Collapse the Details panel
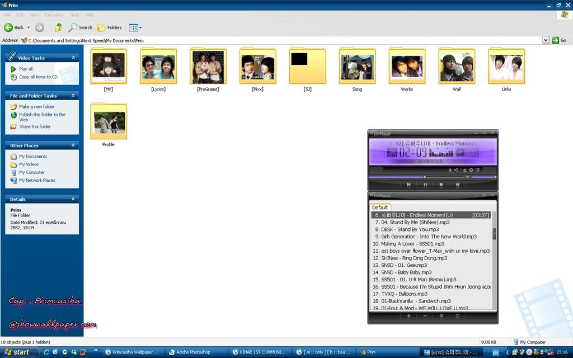The width and height of the screenshot is (573, 358). click(73, 199)
